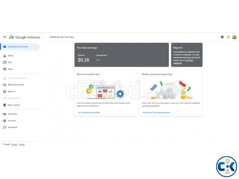Open the help question mark icon
The height and width of the screenshot is (179, 239).
tap(222, 37)
